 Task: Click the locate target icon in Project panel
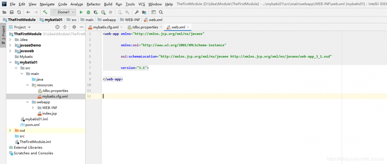pyautogui.click(x=57, y=27)
